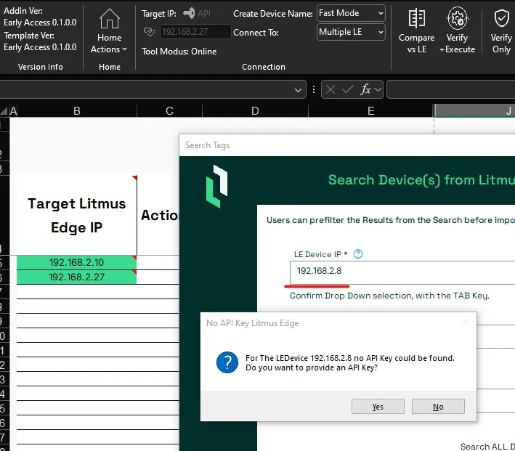Click the formula bar input area

click(x=450, y=89)
